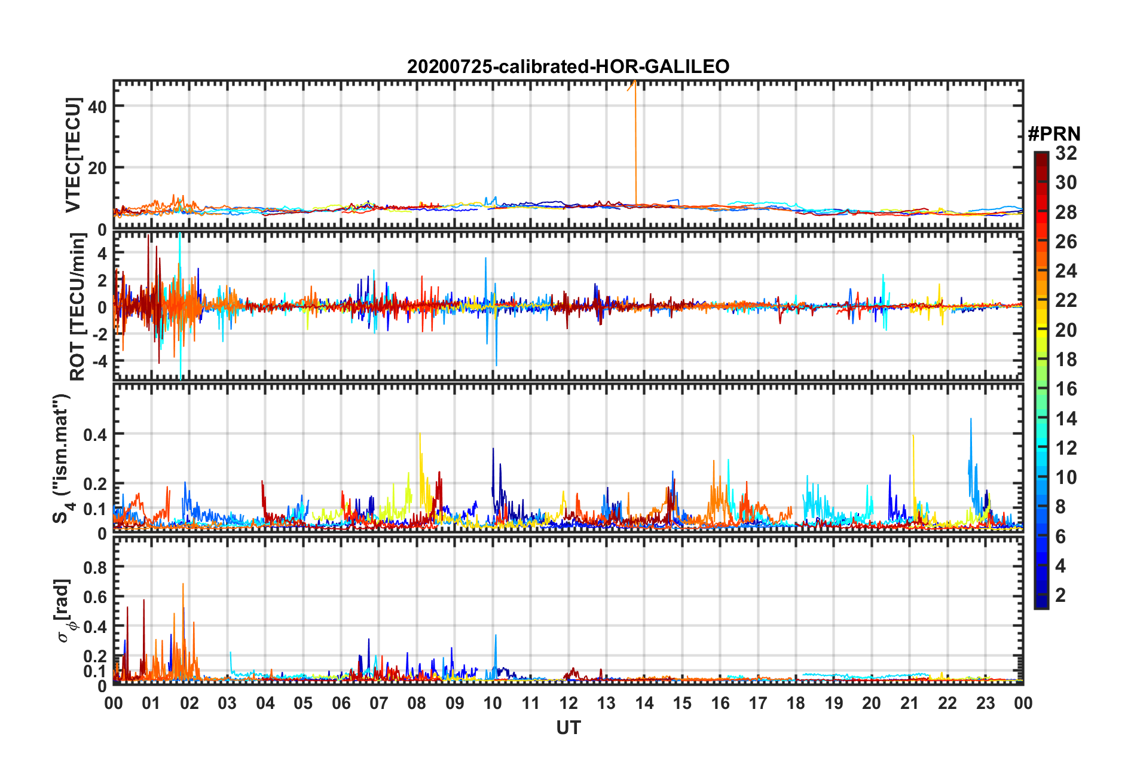Click PRN colorbar tick label 26
The image size is (1137, 761).
1066,242
